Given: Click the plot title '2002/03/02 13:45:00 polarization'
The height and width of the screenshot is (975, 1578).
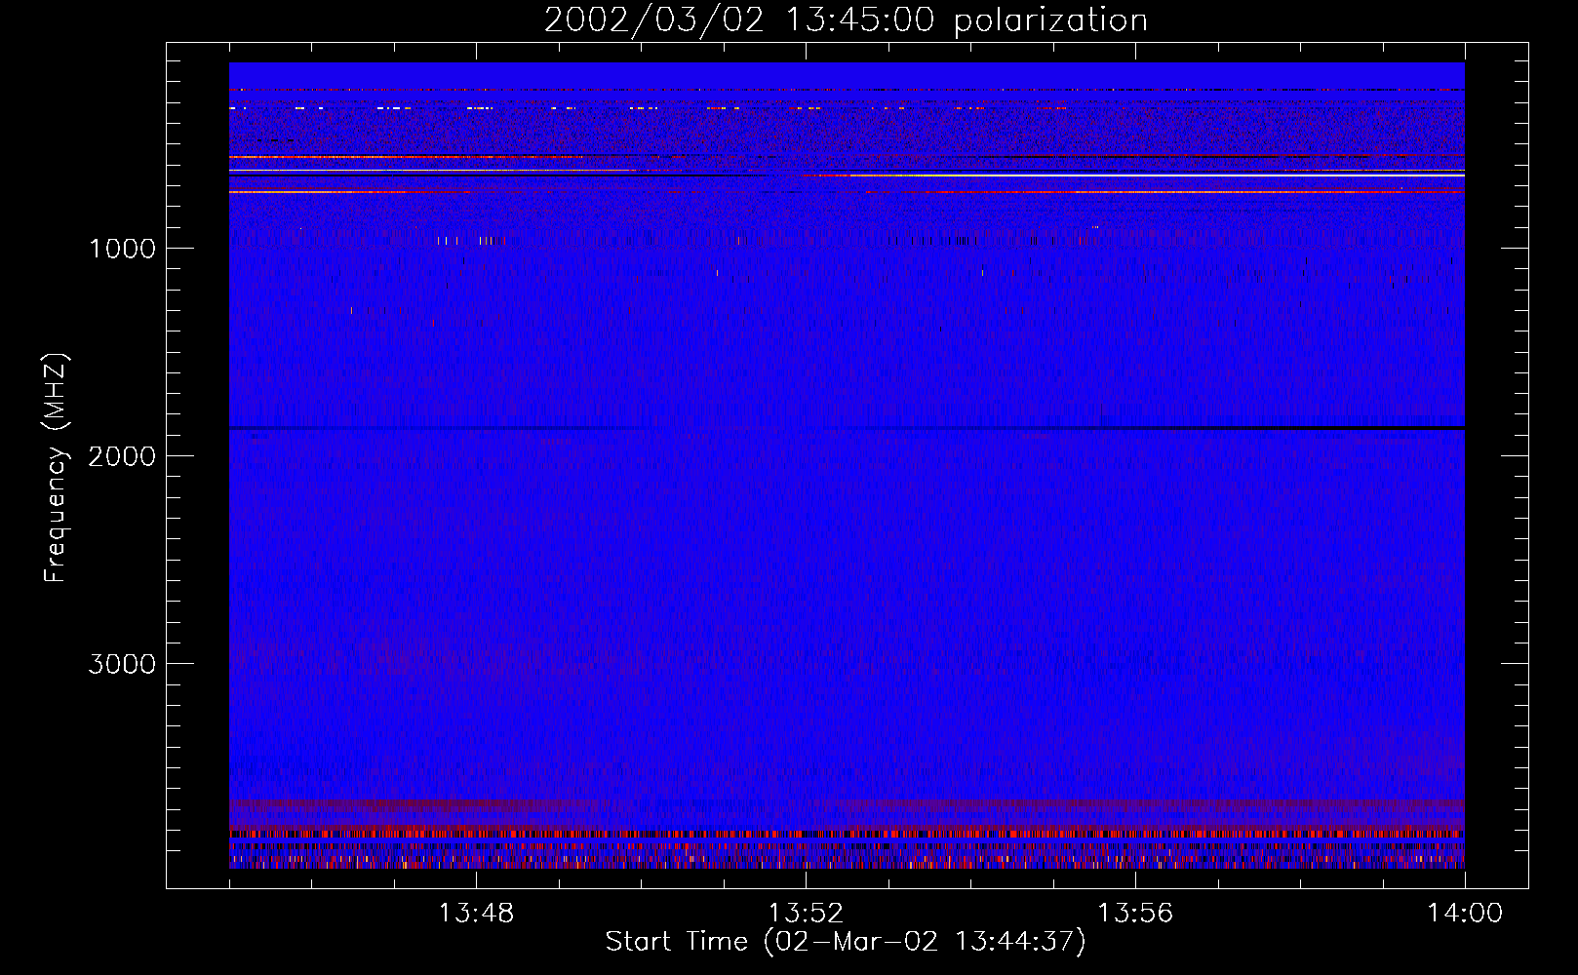Looking at the screenshot, I should 846,20.
